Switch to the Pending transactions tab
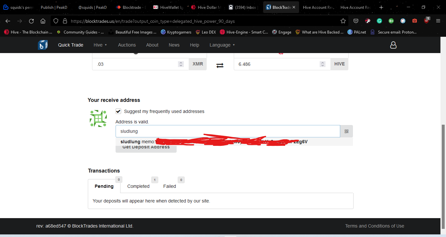The height and width of the screenshot is (237, 446). [104, 186]
